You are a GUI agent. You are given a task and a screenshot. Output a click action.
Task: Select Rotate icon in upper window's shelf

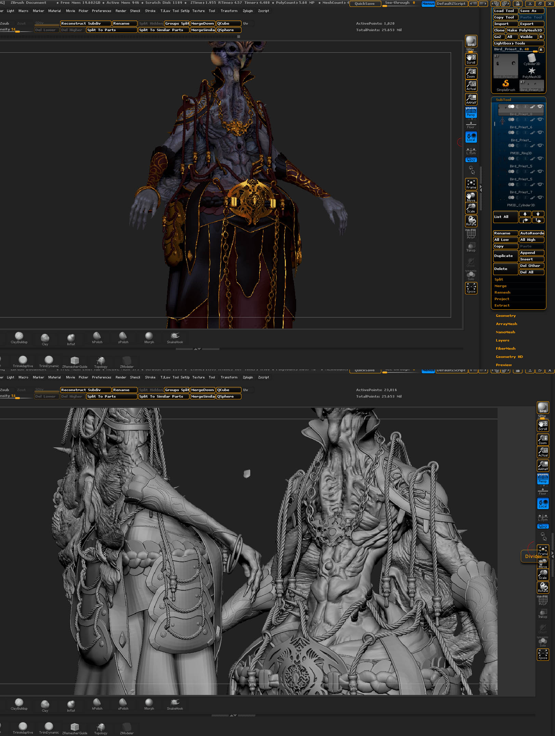(471, 221)
